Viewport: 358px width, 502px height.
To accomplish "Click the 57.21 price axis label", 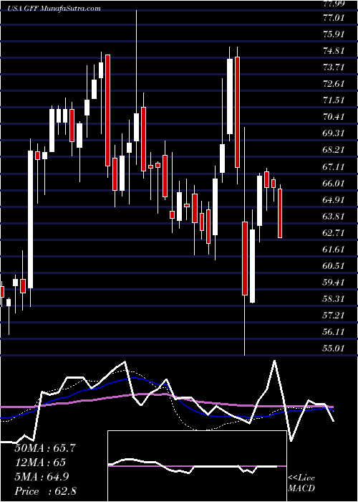I will [x=334, y=316].
